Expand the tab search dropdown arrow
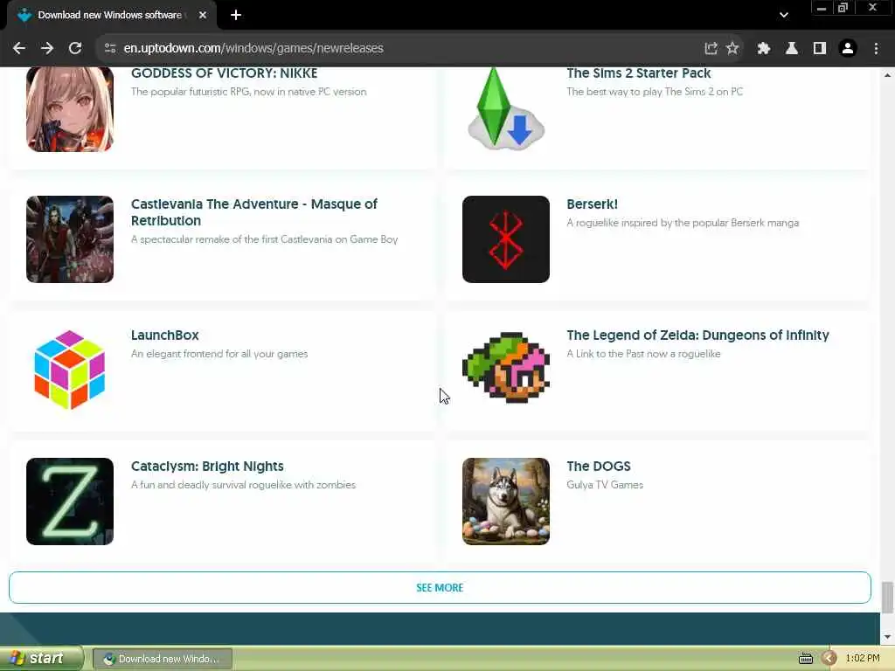Image resolution: width=895 pixels, height=671 pixels. tap(784, 15)
